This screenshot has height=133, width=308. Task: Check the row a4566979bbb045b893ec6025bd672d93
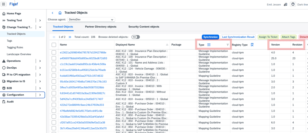coord(54,58)
